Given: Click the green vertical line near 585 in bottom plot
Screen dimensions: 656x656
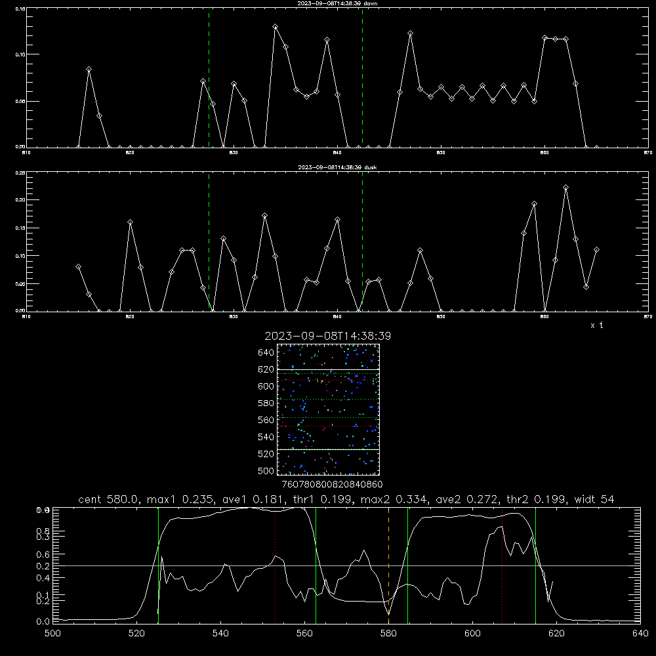Looking at the screenshot, I should 407,565.
